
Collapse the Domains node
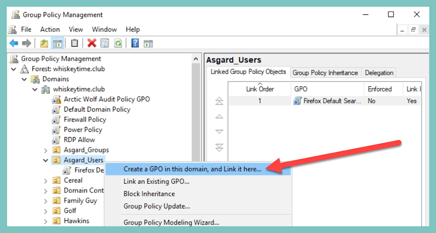pos(24,79)
